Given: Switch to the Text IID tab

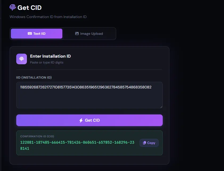Looking at the screenshot, I should coord(36,34).
